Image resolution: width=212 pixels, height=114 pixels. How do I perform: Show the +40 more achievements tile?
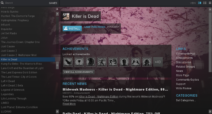coord(158,62)
